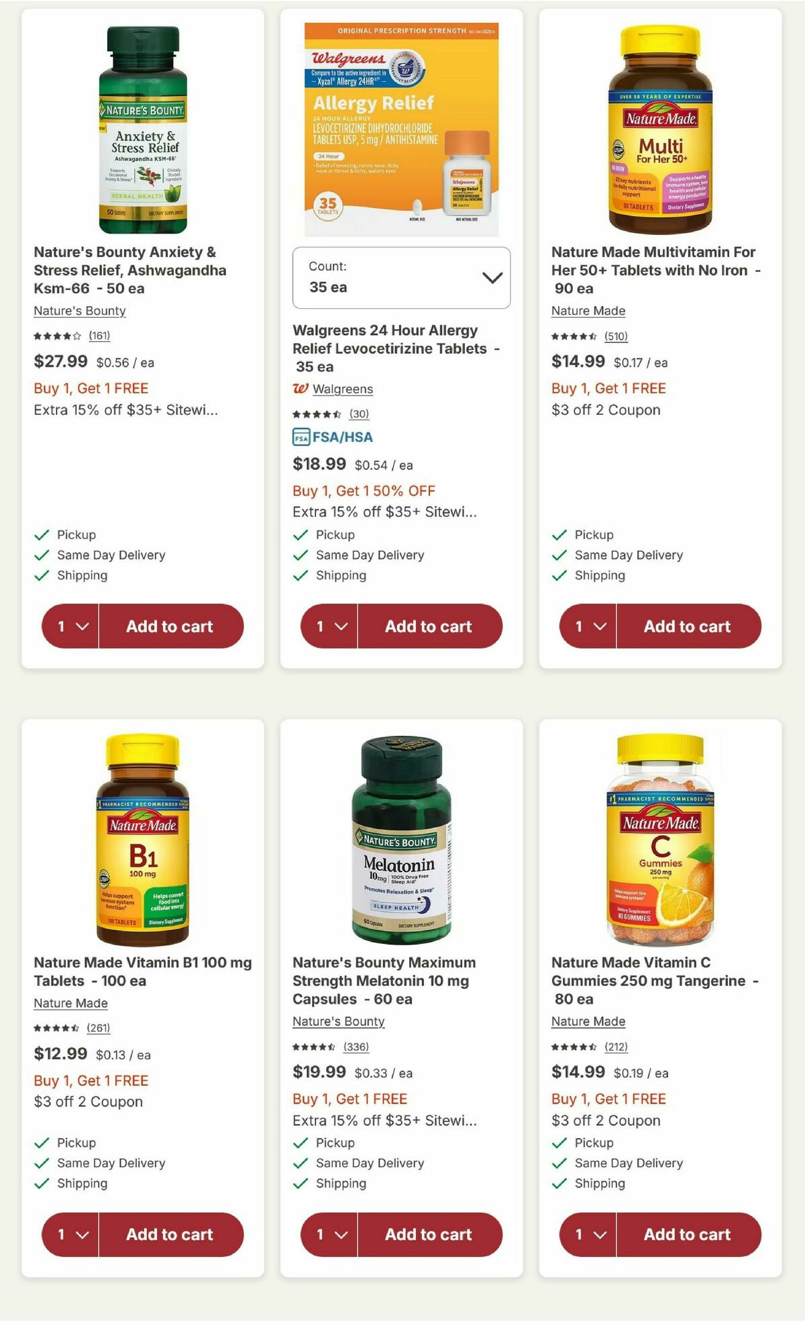Click the Walgreens W brand icon
805x1322 pixels.
(301, 389)
